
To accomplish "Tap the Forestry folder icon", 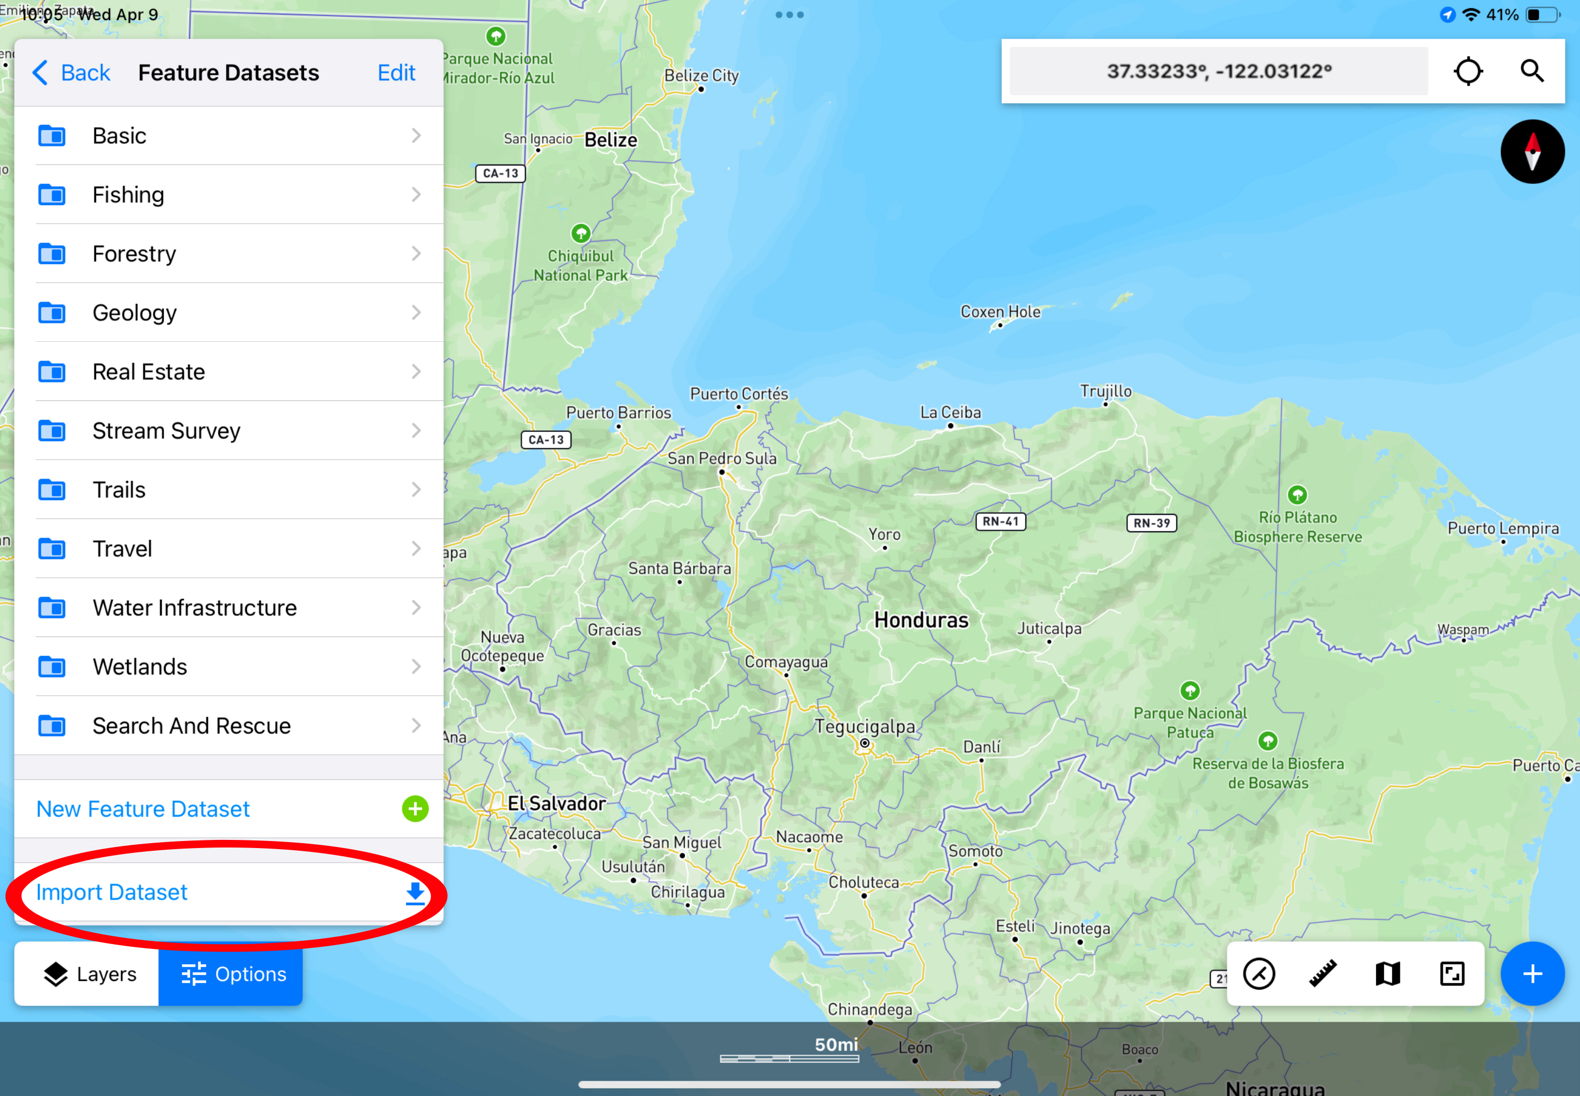I will [52, 254].
